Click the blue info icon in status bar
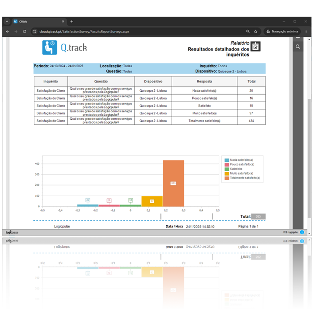The height and width of the screenshot is (313, 313). pos(302,232)
